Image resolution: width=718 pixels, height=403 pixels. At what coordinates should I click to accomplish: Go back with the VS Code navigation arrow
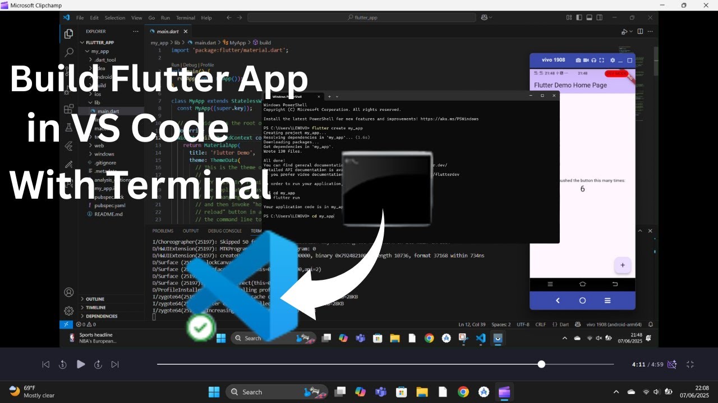[229, 17]
